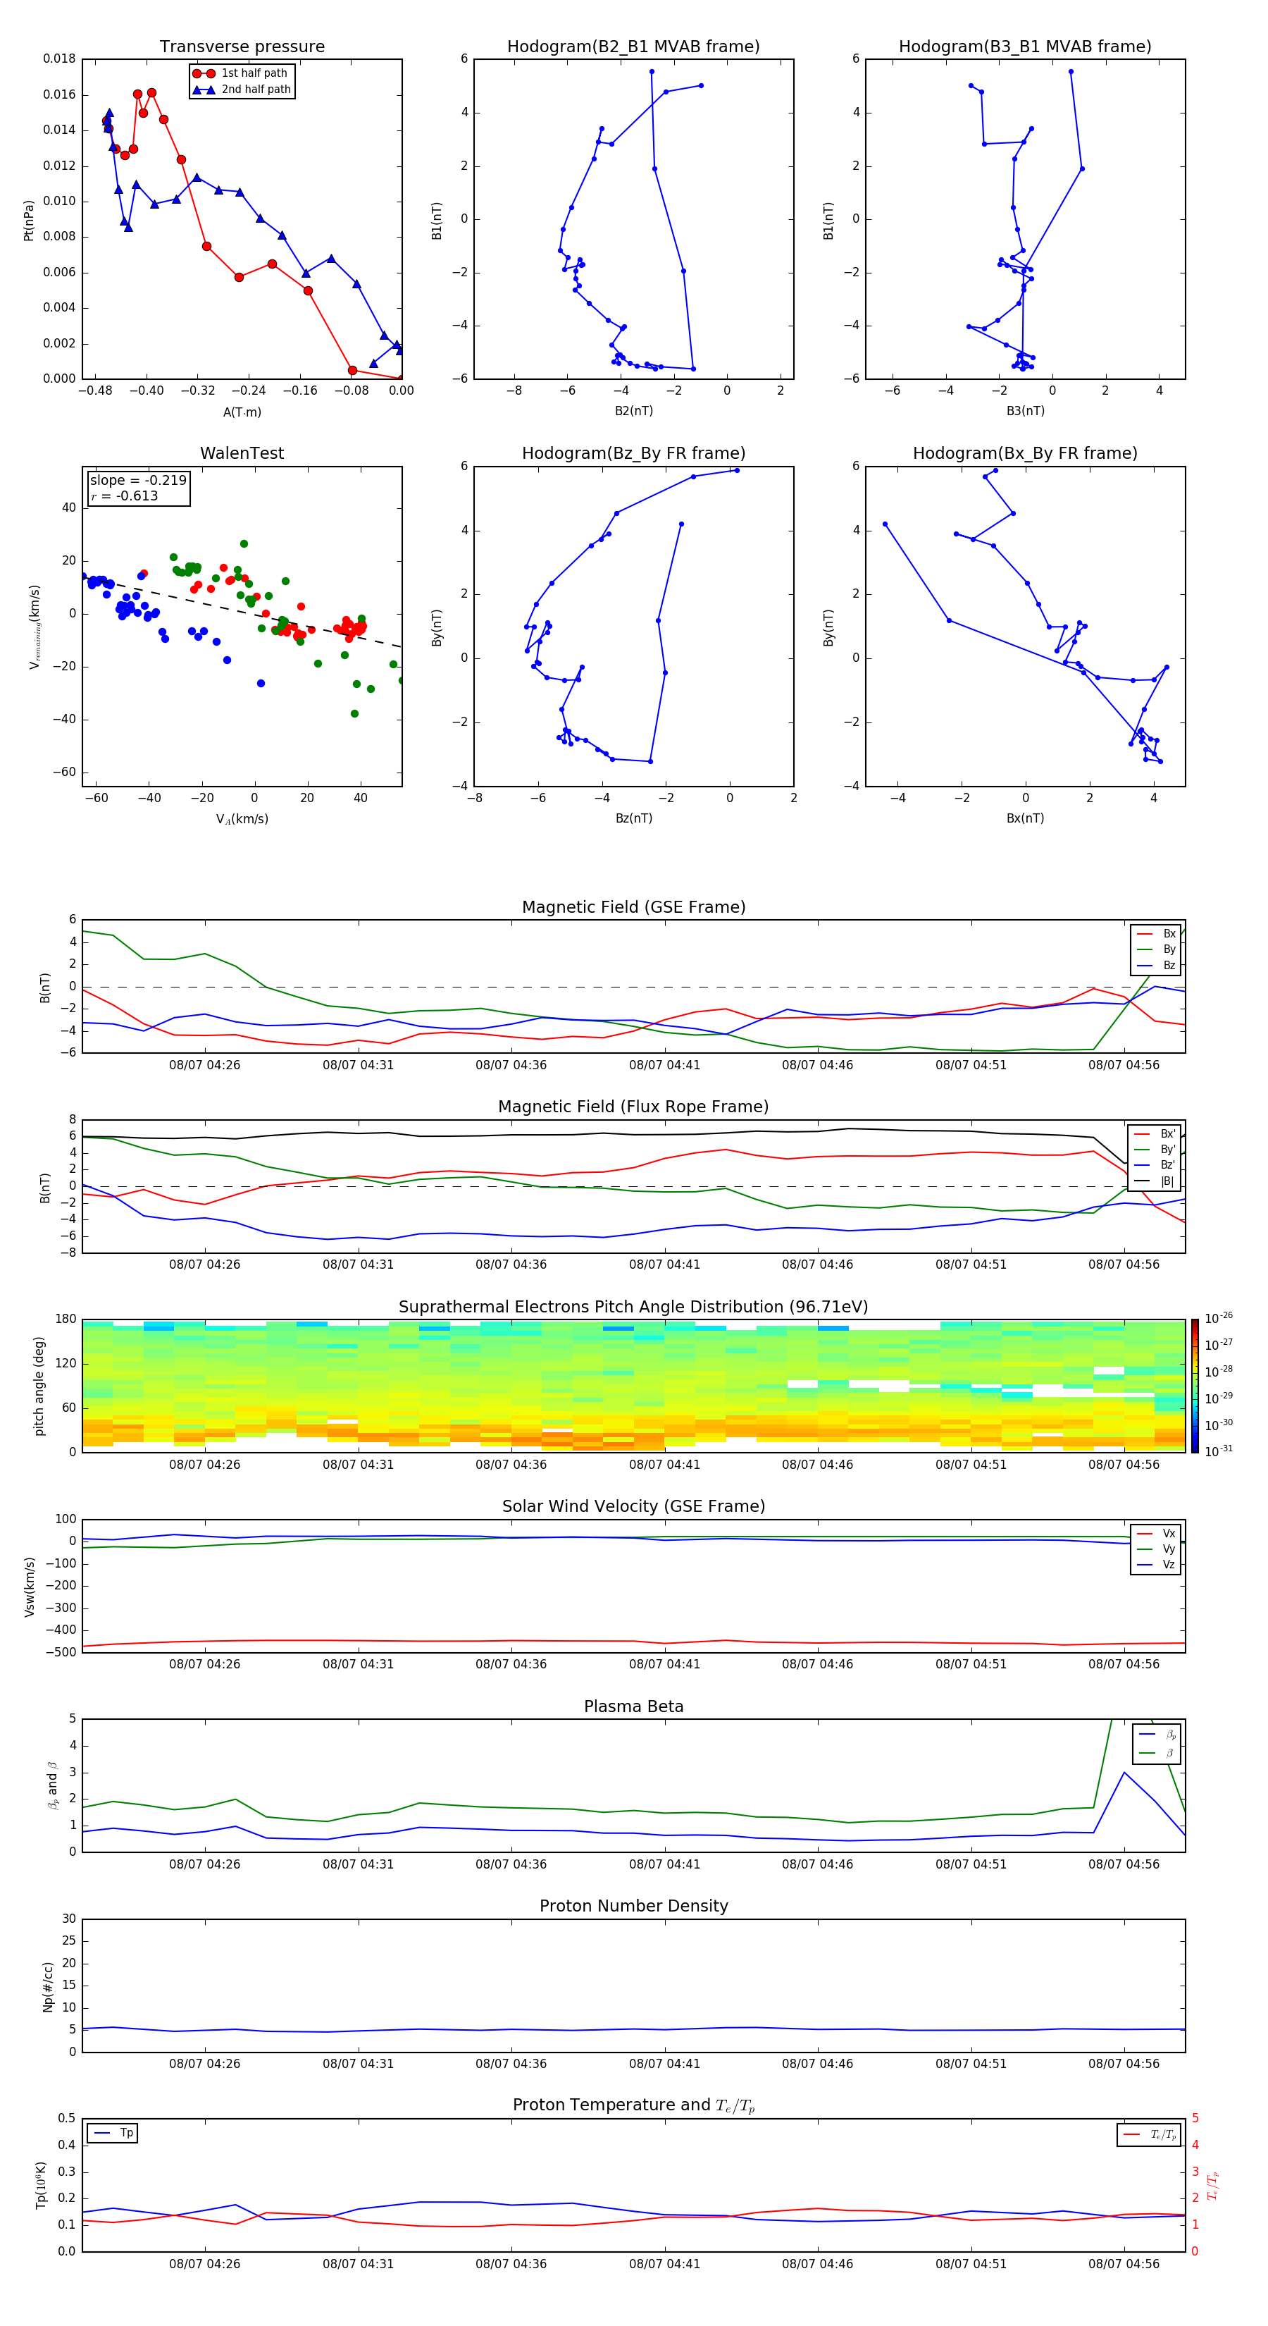Image resolution: width=1268 pixels, height=2326 pixels.
Task: Select the '1st half path' legend entry
Action: 241,73
